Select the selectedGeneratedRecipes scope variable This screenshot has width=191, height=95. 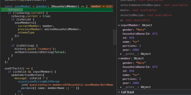tap(154, 5)
